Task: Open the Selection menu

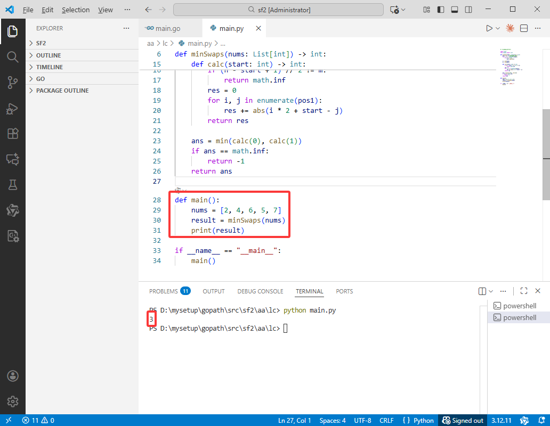Action: click(76, 10)
